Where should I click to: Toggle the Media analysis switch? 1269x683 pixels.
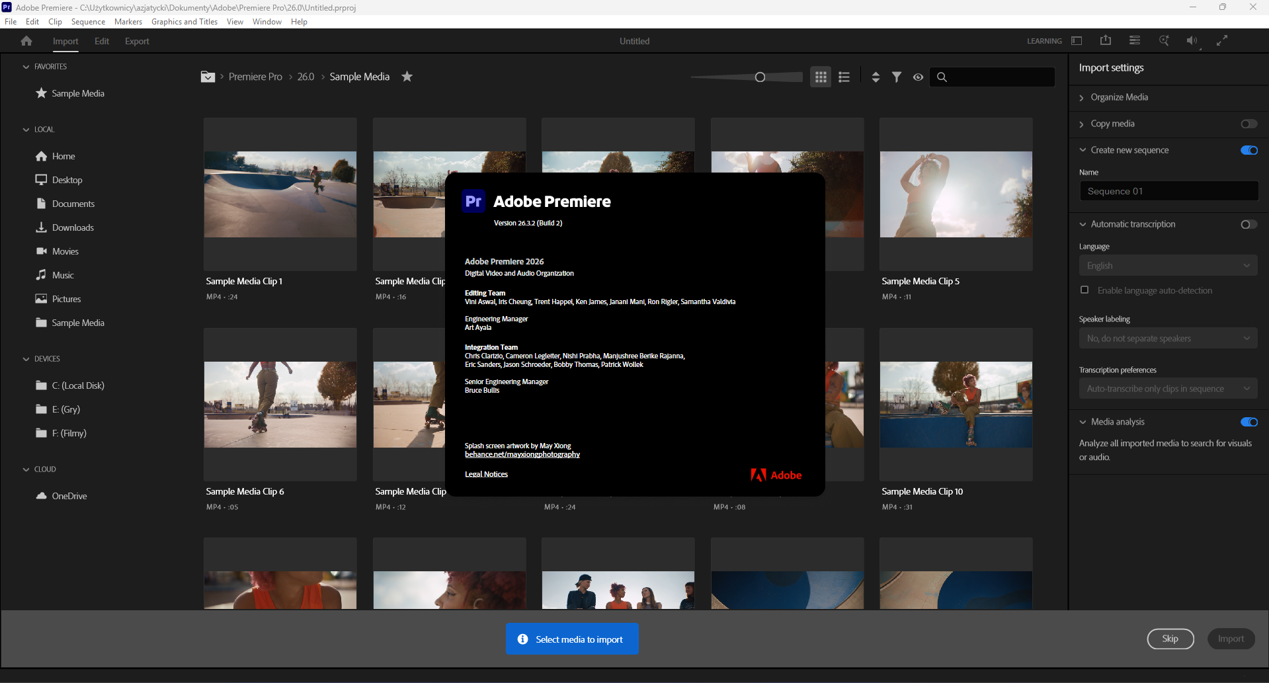(x=1249, y=422)
